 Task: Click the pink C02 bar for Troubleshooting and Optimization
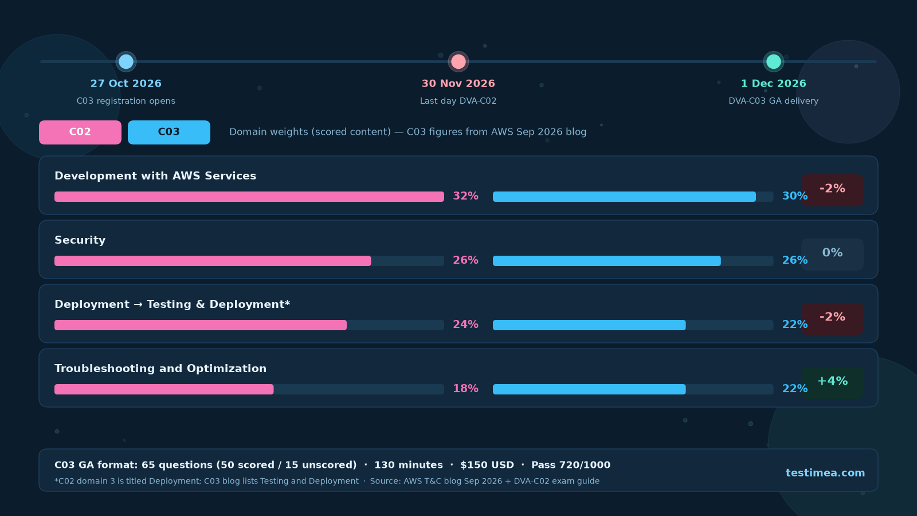click(164, 389)
